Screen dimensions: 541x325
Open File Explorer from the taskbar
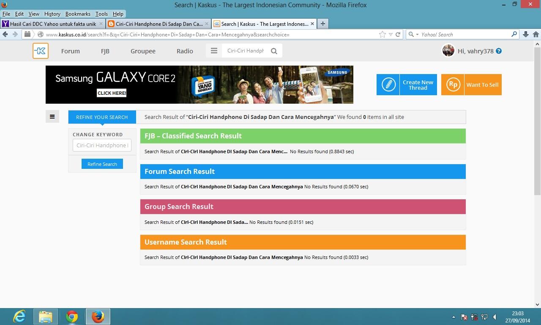coord(46,317)
